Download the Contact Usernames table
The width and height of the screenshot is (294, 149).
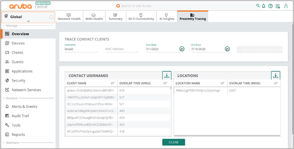click(167, 75)
